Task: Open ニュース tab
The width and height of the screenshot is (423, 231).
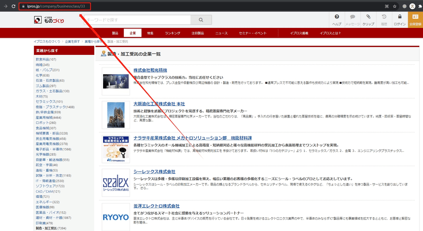Action: point(222,33)
